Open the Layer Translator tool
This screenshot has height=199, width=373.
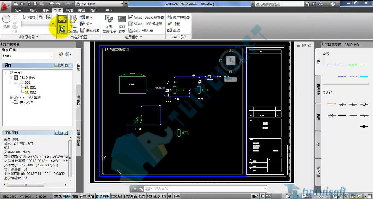pyautogui.click(x=178, y=17)
